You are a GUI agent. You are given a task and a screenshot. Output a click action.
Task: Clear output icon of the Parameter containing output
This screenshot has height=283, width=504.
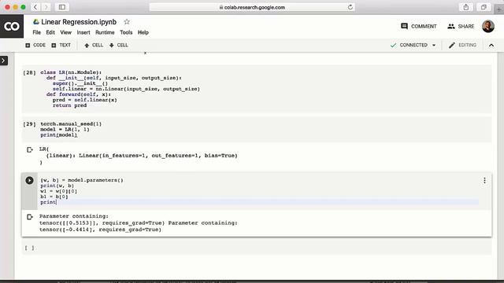(x=30, y=217)
